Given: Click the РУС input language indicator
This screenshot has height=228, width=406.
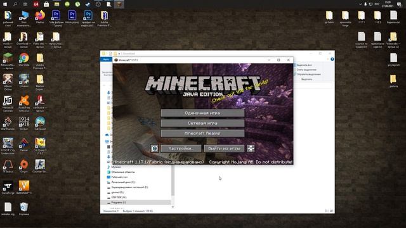Looking at the screenshot, I should coord(377,4).
